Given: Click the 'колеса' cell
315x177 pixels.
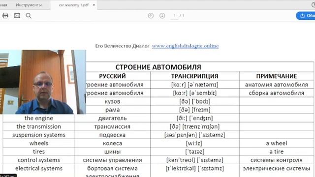Looking at the screenshot, I should 113,143.
